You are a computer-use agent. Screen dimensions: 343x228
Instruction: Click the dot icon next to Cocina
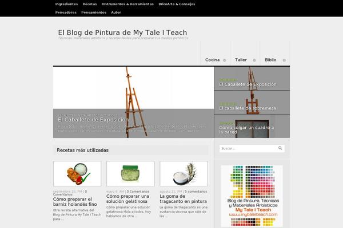pos(225,60)
